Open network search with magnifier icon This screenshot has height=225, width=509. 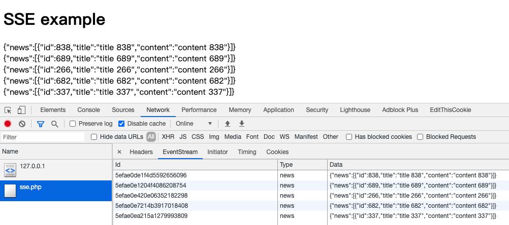click(54, 124)
